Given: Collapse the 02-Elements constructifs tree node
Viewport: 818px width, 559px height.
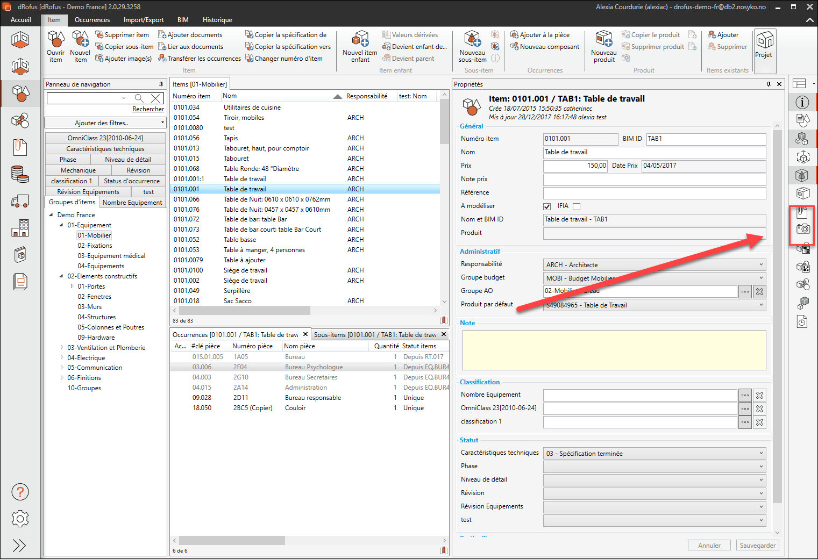Looking at the screenshot, I should (x=61, y=276).
